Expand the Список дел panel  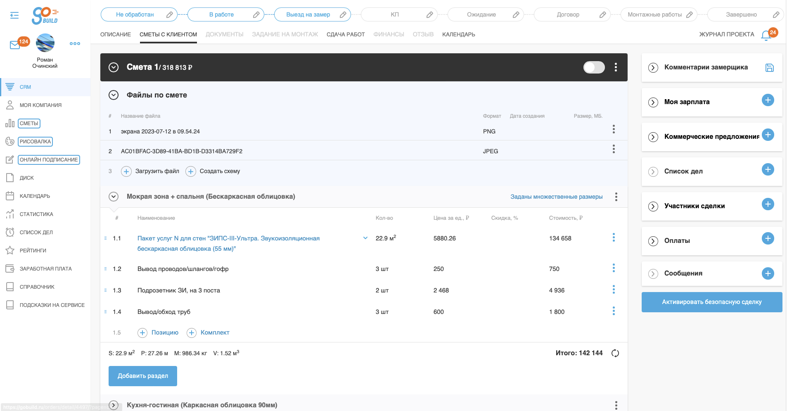[x=653, y=172]
